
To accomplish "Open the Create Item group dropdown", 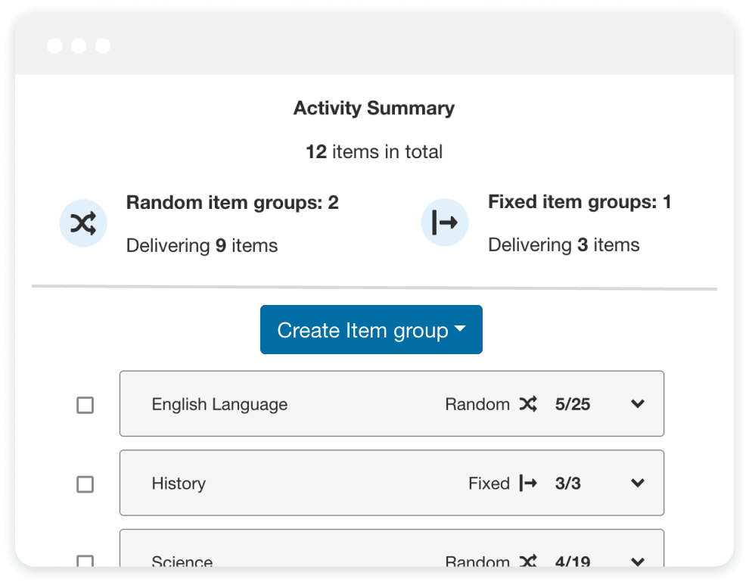I will click(371, 330).
